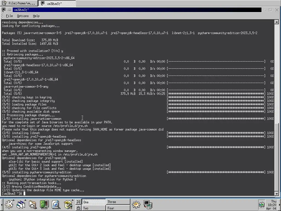Click the File menu bar drag handle
The height and width of the screenshot is (211, 281).
[2, 16]
